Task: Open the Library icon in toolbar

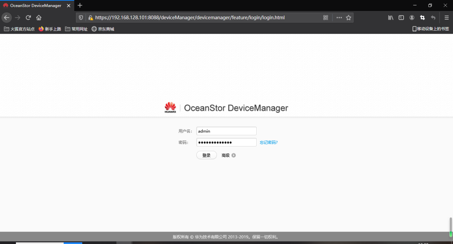Action: (x=391, y=18)
